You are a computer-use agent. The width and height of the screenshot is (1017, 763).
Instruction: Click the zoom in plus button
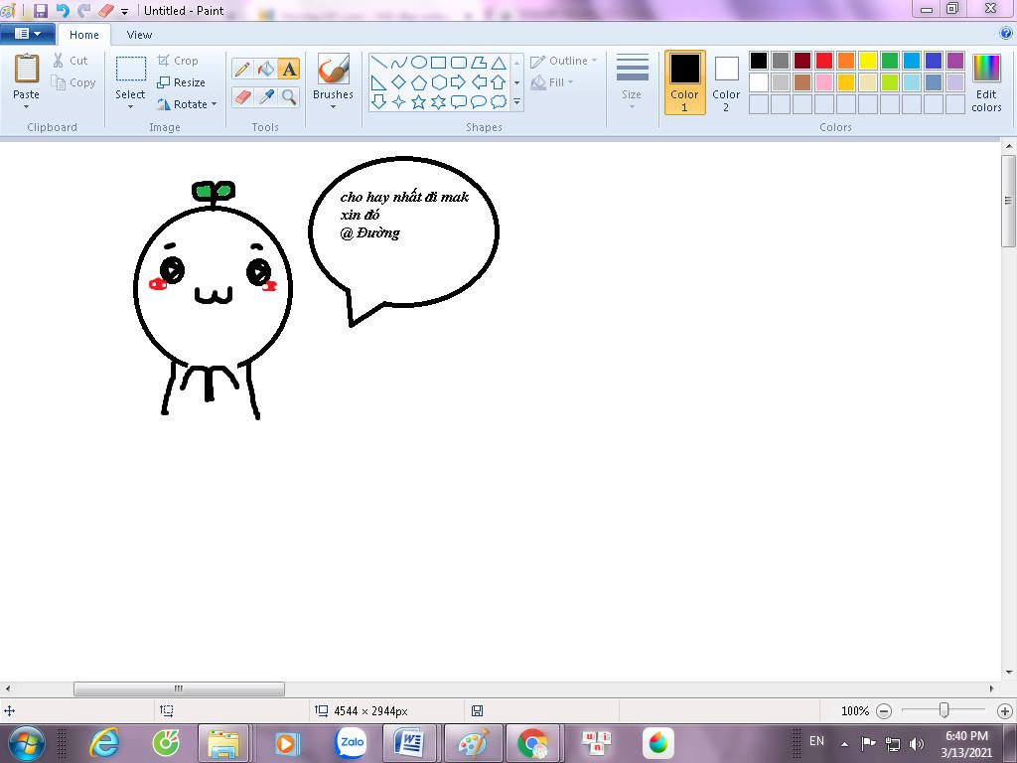pyautogui.click(x=1005, y=711)
